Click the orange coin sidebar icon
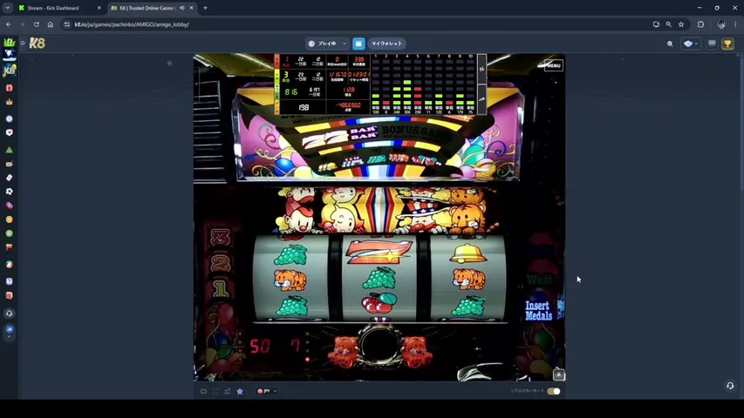Screen dimensions: 744x418 [x=9, y=219]
